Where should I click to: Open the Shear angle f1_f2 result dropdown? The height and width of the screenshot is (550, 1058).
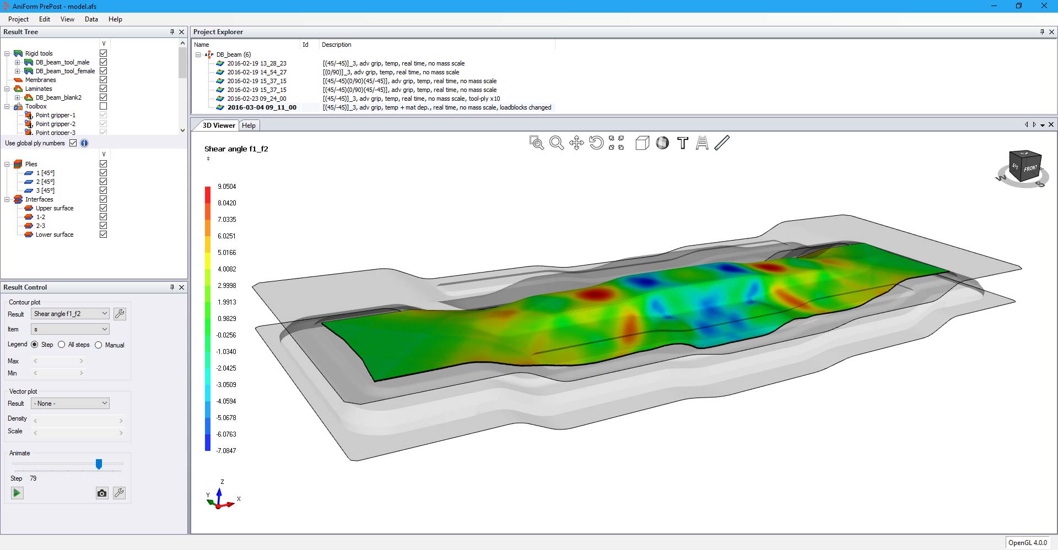(70, 314)
